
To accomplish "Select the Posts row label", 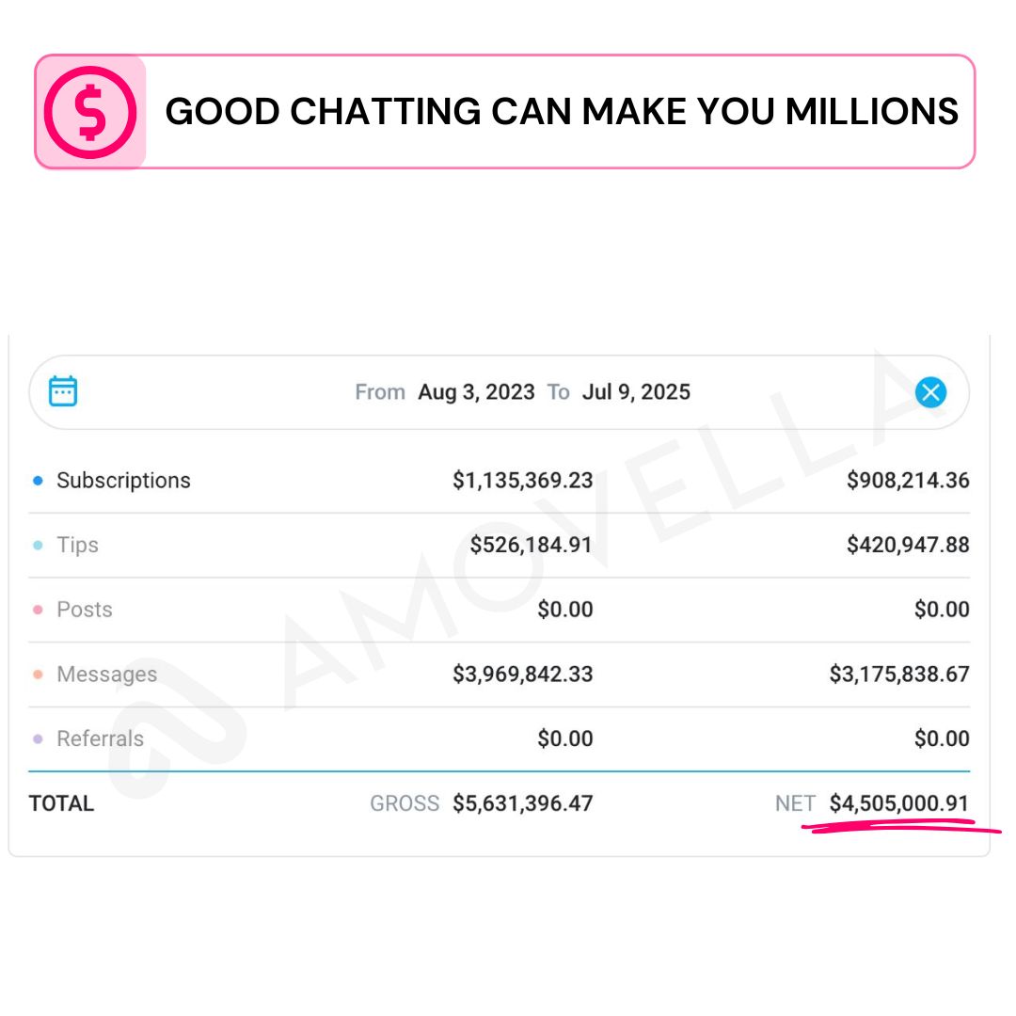I will point(85,610).
